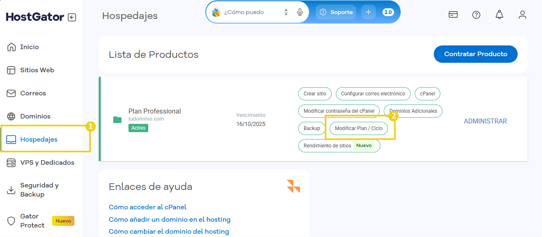The image size is (542, 237).
Task: Click the Correos envelope icon
Action: tap(12, 93)
